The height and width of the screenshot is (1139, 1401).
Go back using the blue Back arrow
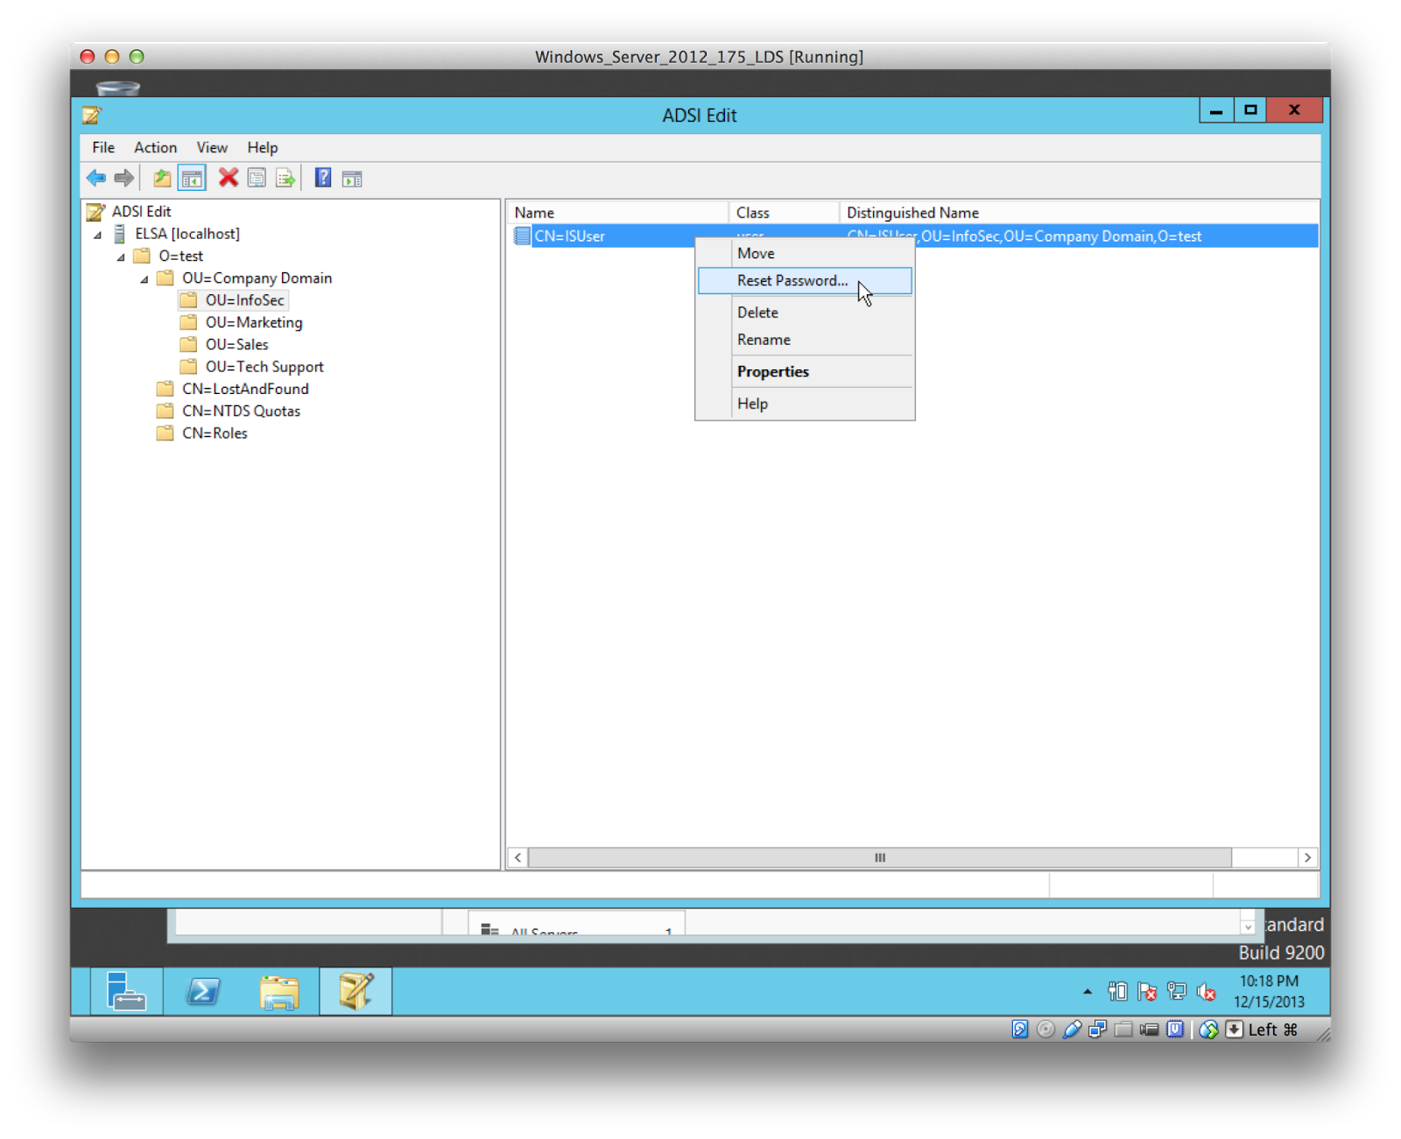click(x=96, y=179)
